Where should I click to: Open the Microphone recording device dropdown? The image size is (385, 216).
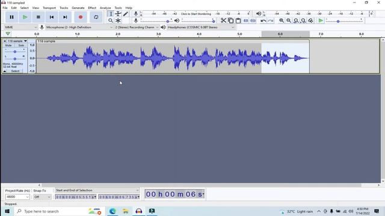pyautogui.click(x=79, y=27)
